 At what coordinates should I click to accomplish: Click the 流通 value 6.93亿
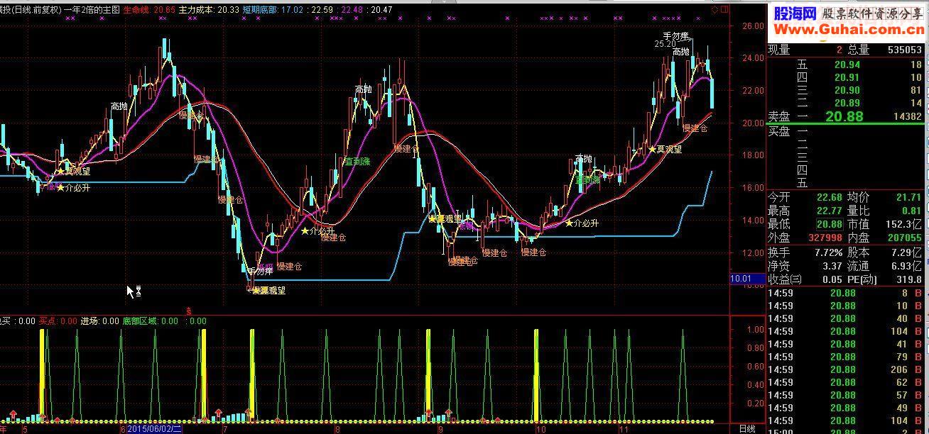point(906,266)
